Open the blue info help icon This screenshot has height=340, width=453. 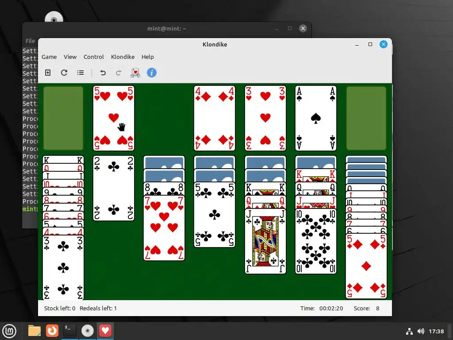click(152, 73)
